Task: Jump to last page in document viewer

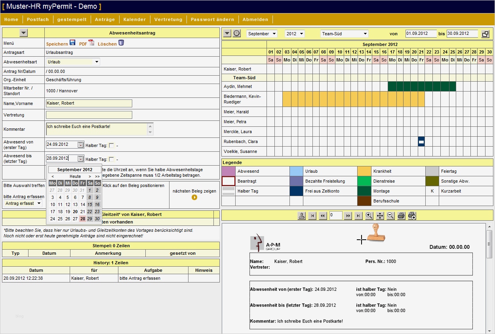Action: pos(358,216)
